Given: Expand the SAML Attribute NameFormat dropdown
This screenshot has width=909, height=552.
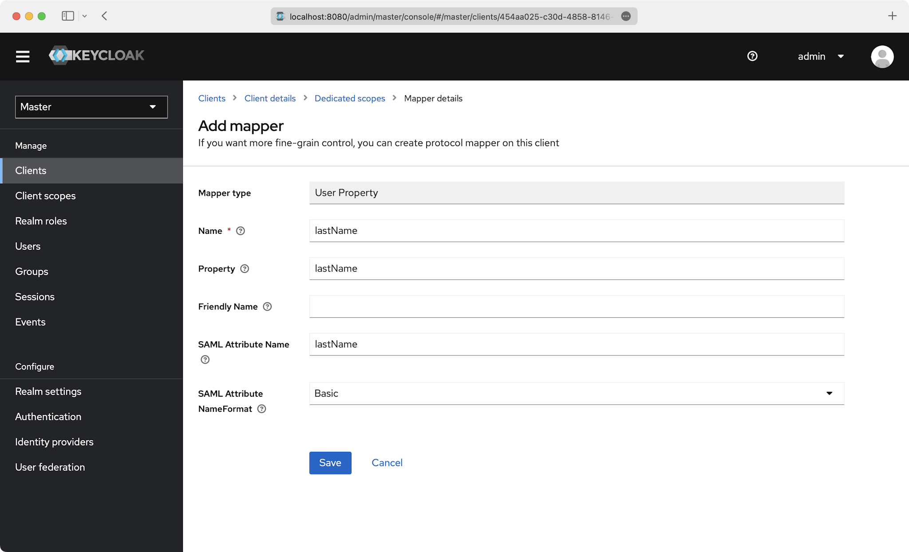Looking at the screenshot, I should pos(831,393).
